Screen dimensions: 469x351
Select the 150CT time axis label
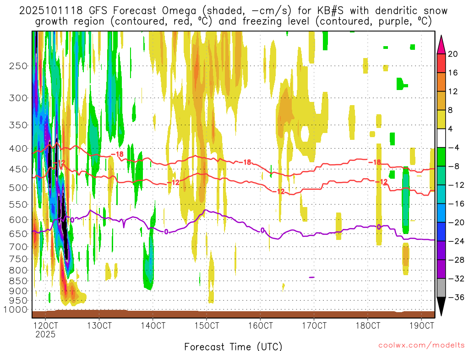[x=206, y=325]
